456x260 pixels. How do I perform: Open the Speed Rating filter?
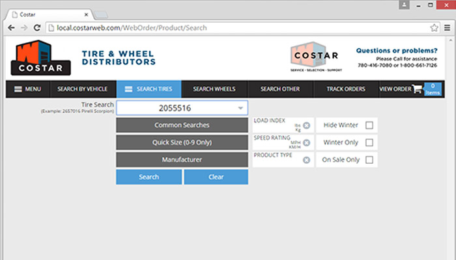click(283, 142)
